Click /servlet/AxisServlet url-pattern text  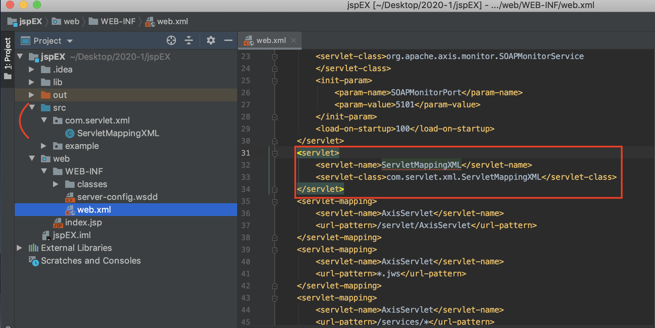click(x=424, y=225)
